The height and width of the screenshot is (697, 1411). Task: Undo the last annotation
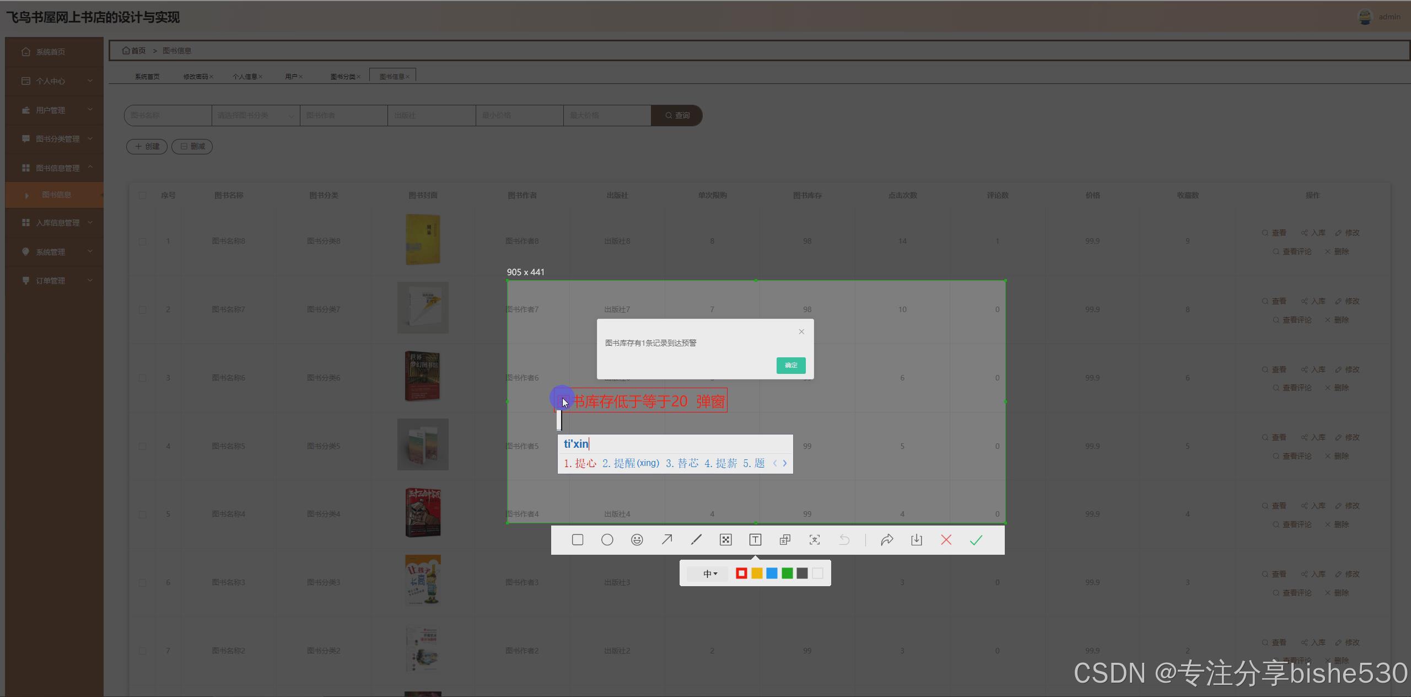click(x=844, y=540)
